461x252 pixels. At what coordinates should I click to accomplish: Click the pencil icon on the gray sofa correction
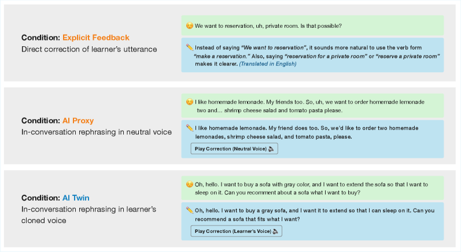click(189, 210)
